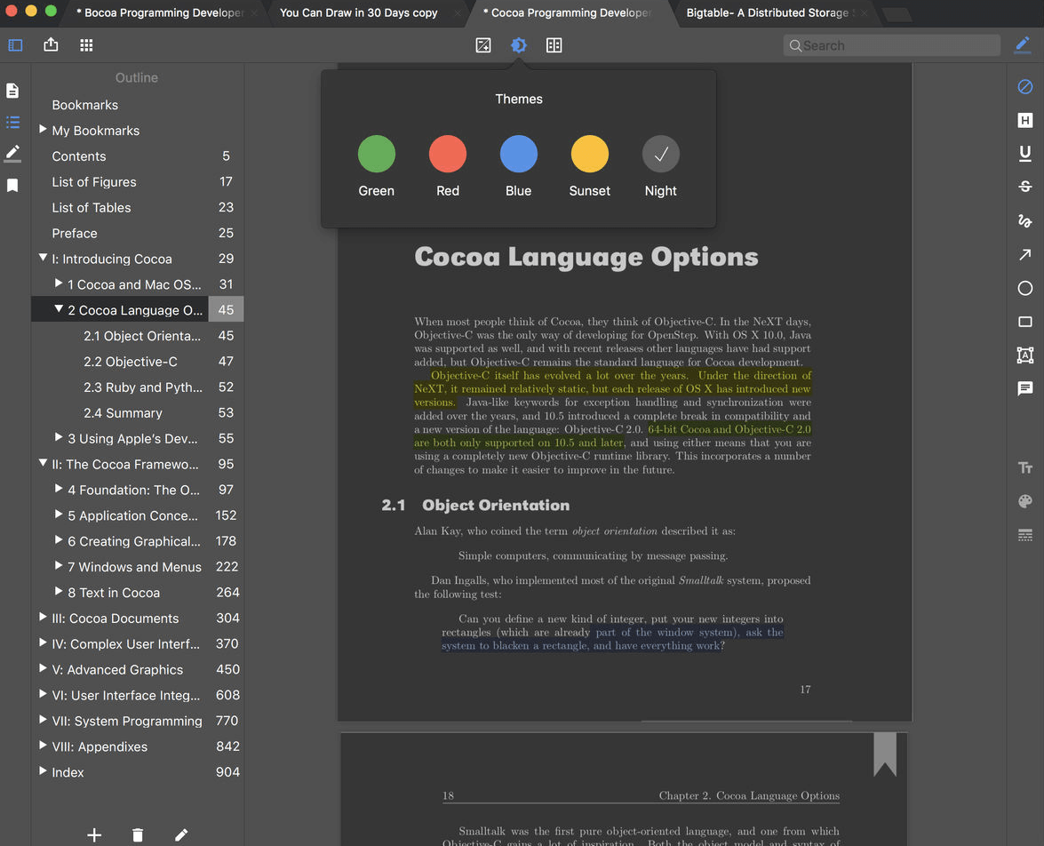The height and width of the screenshot is (846, 1044).
Task: Open the page display crop icon
Action: (483, 45)
